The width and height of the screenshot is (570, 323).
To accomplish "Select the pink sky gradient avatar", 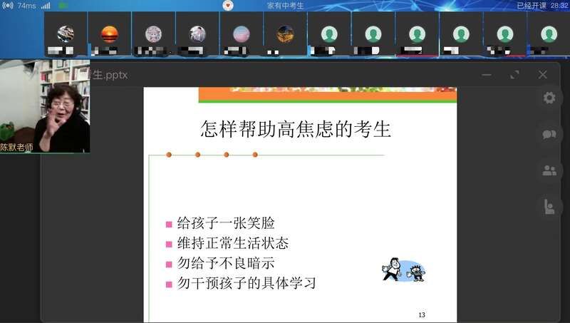I will point(242,34).
